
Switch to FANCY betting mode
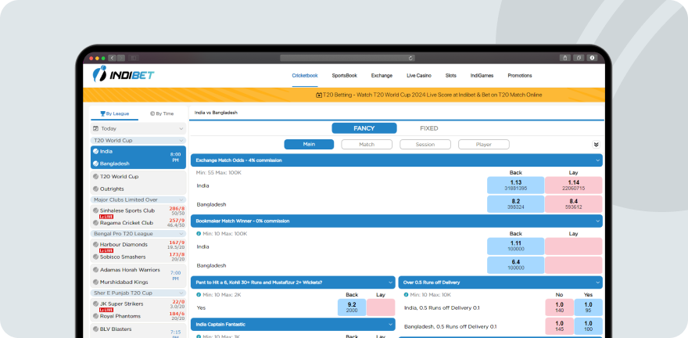[x=364, y=128]
